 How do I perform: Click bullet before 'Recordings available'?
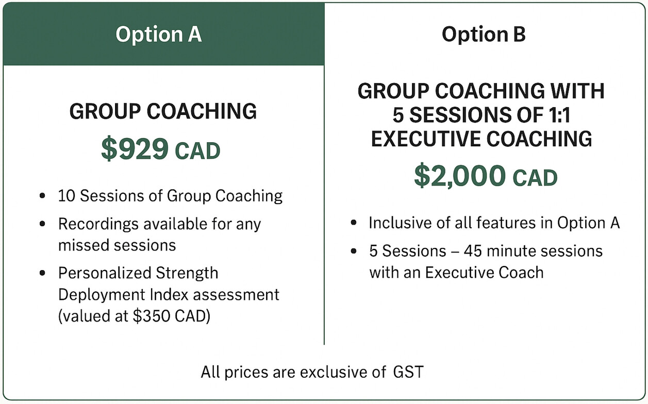tap(42, 225)
